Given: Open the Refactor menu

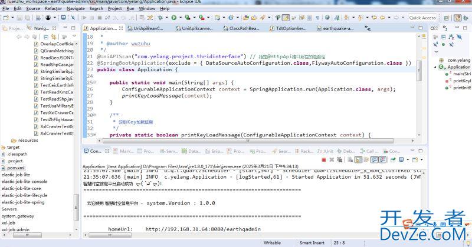Looking at the screenshot, I should click(x=53, y=8).
